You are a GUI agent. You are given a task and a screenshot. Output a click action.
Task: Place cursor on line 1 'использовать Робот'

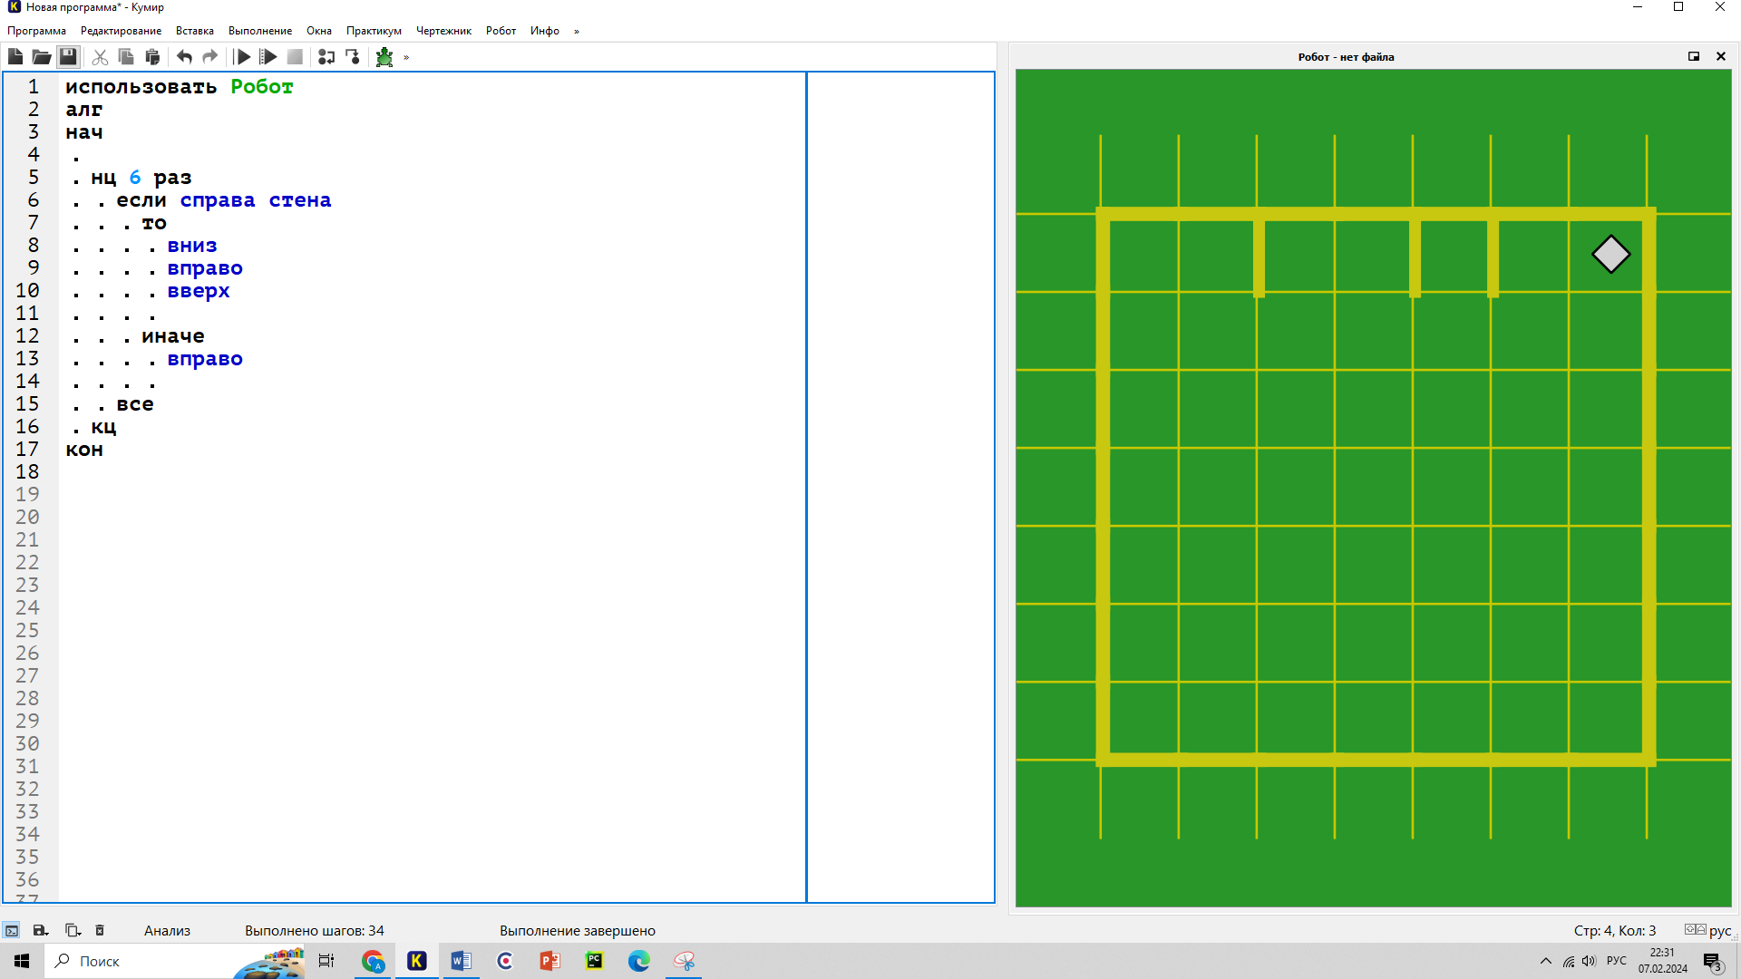point(180,87)
